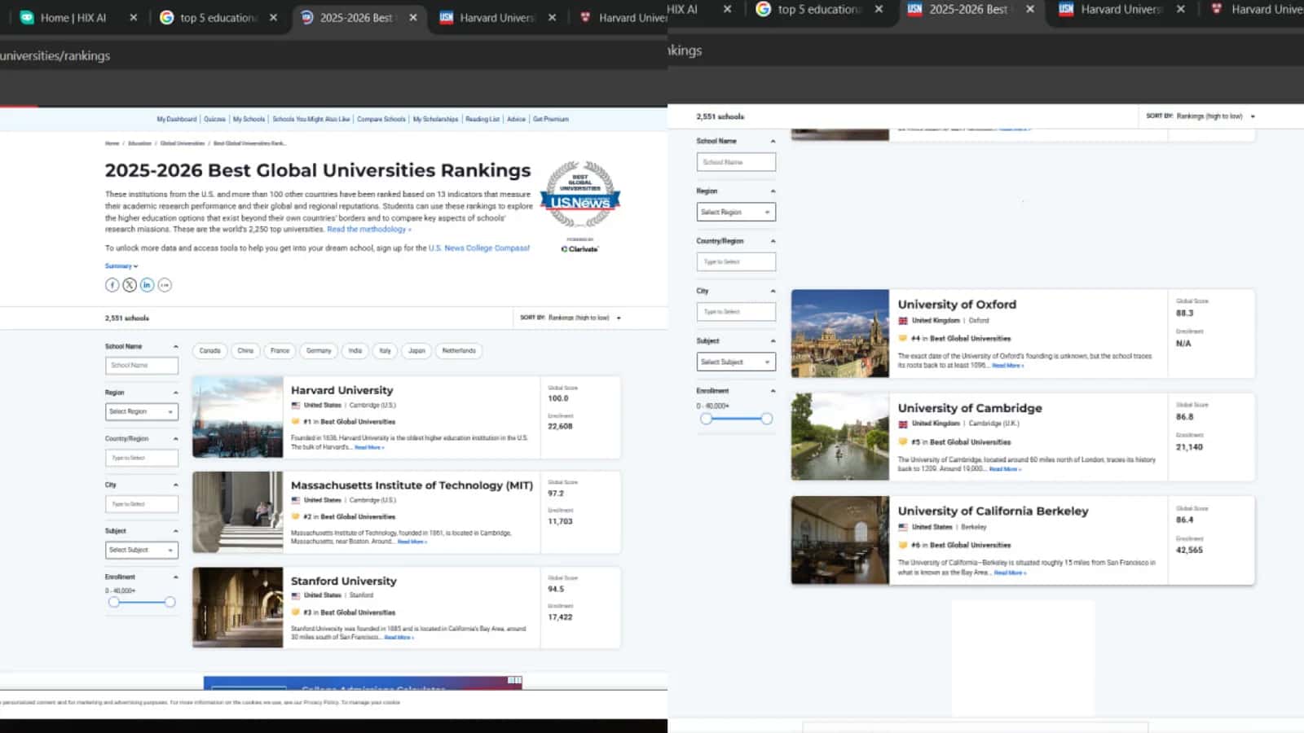Open Massachusetts Institute of Technology title link
Image resolution: width=1304 pixels, height=733 pixels.
coord(412,485)
